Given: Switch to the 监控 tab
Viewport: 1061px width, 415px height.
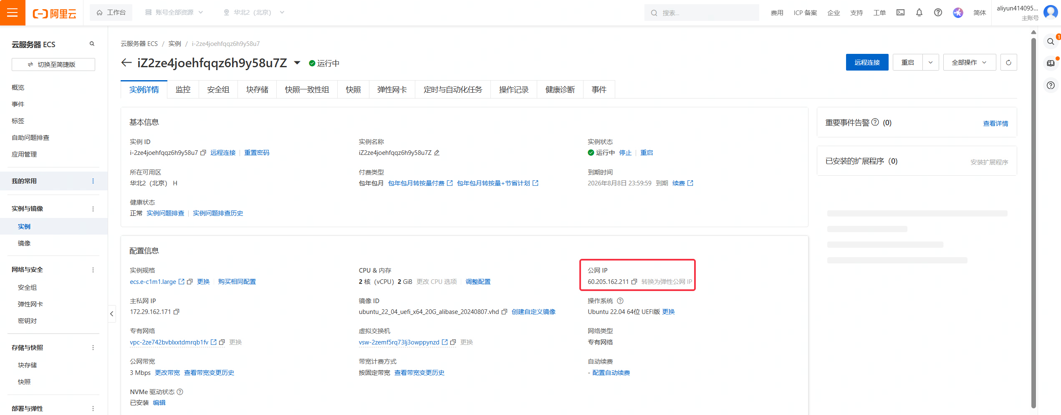Looking at the screenshot, I should [x=183, y=90].
